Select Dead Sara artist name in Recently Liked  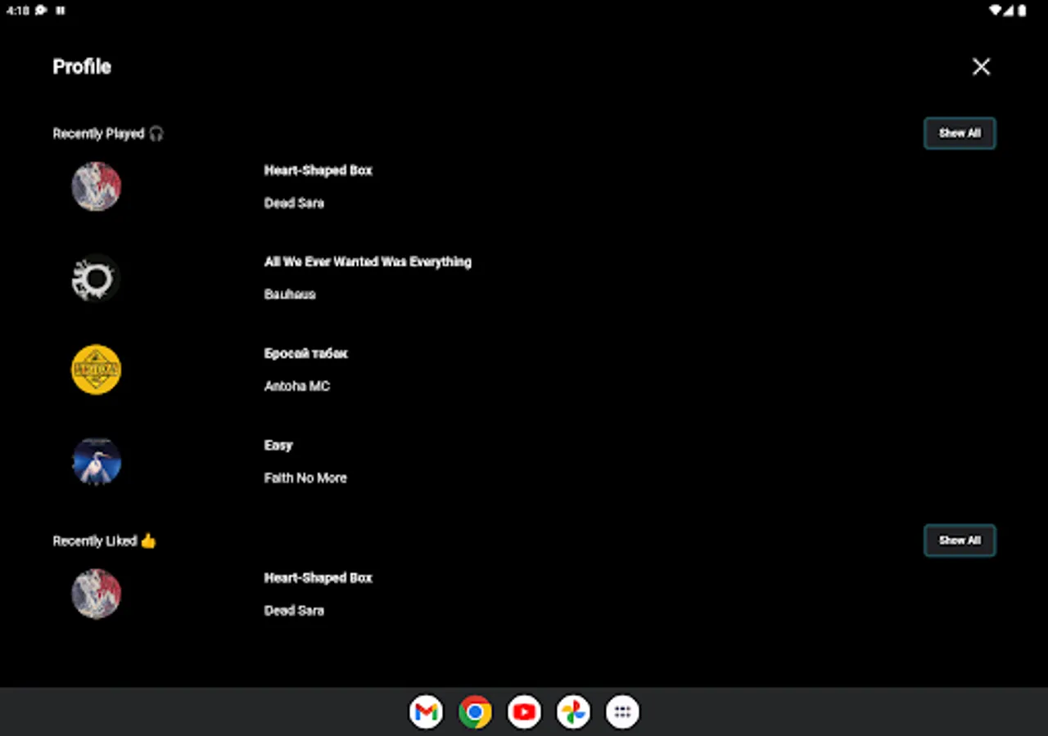coord(294,610)
